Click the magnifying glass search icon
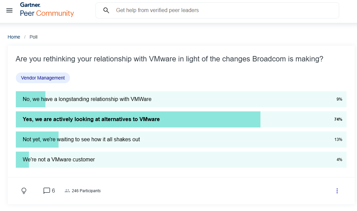 pos(106,10)
